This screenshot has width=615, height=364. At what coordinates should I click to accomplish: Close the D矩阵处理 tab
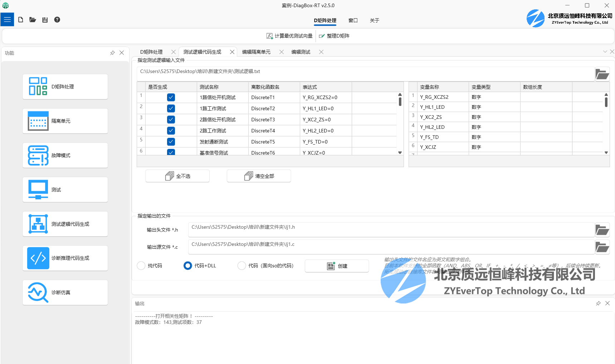174,52
